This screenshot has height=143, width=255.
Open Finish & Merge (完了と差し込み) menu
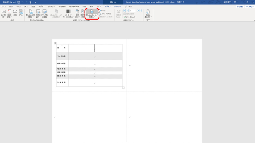coord(148,14)
